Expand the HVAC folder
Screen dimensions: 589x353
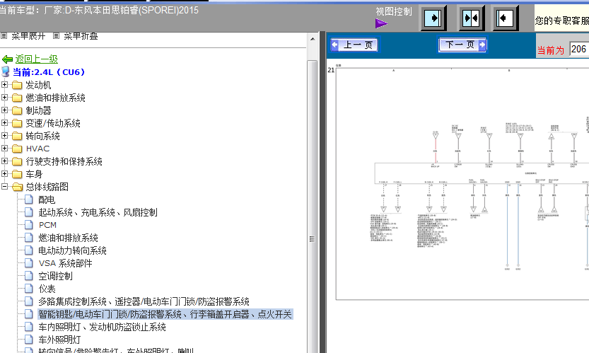4,148
